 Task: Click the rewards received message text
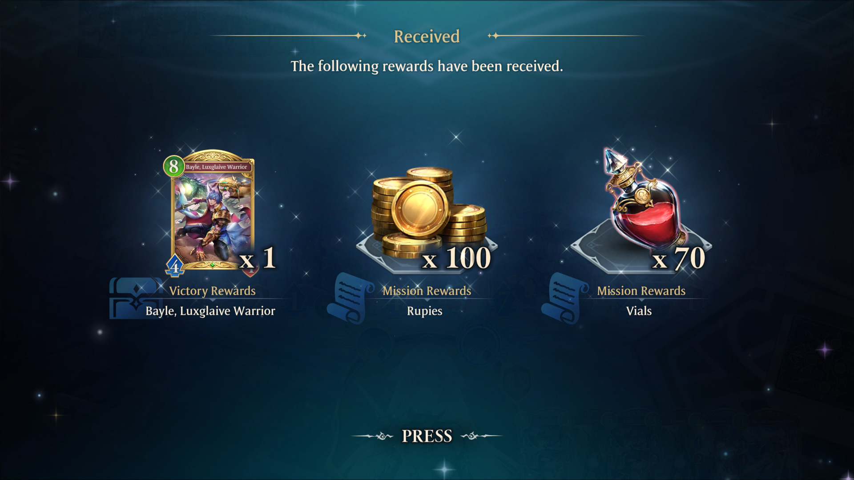(427, 66)
